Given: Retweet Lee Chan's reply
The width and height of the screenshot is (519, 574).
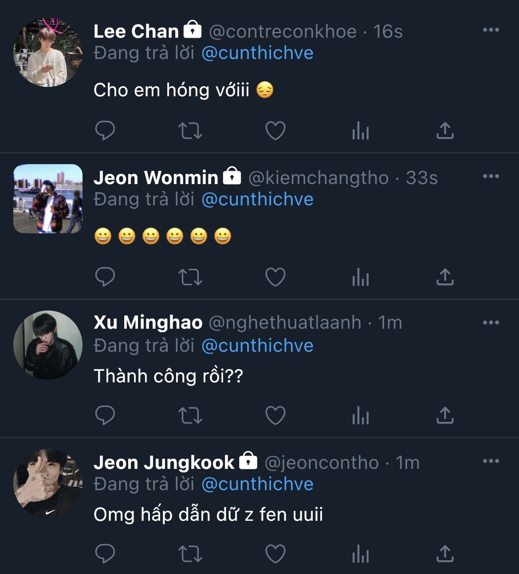Looking at the screenshot, I should point(190,131).
